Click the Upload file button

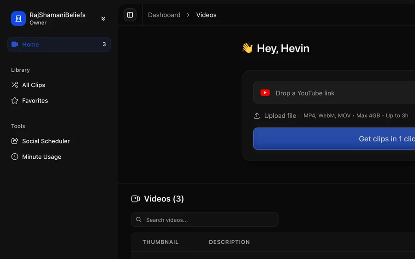pos(275,115)
